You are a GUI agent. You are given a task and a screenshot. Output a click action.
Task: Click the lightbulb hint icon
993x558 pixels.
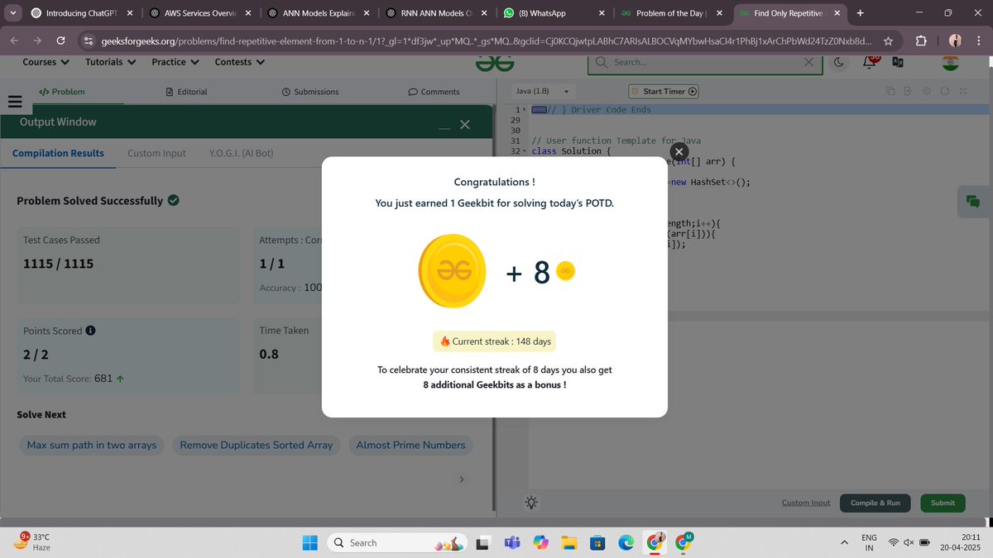click(x=530, y=502)
